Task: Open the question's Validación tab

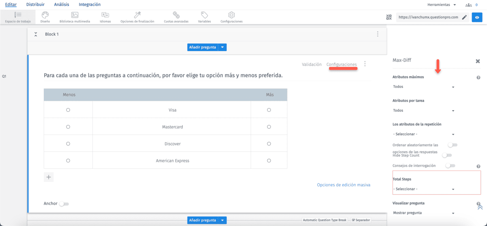Action: (312, 64)
